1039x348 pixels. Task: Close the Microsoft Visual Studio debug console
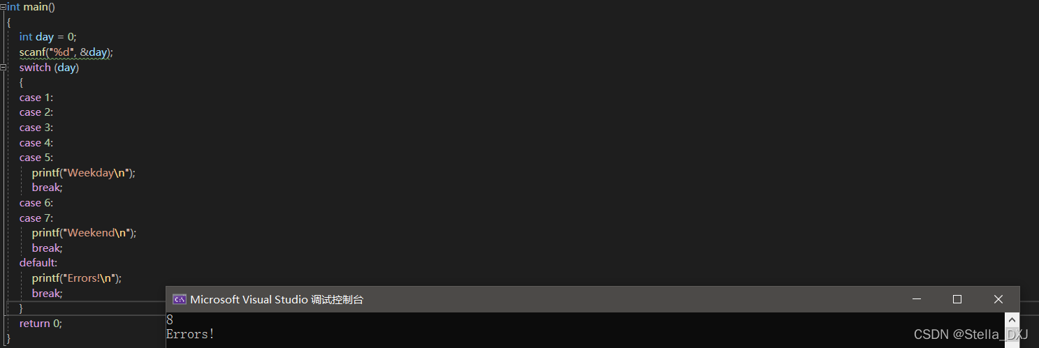point(998,299)
